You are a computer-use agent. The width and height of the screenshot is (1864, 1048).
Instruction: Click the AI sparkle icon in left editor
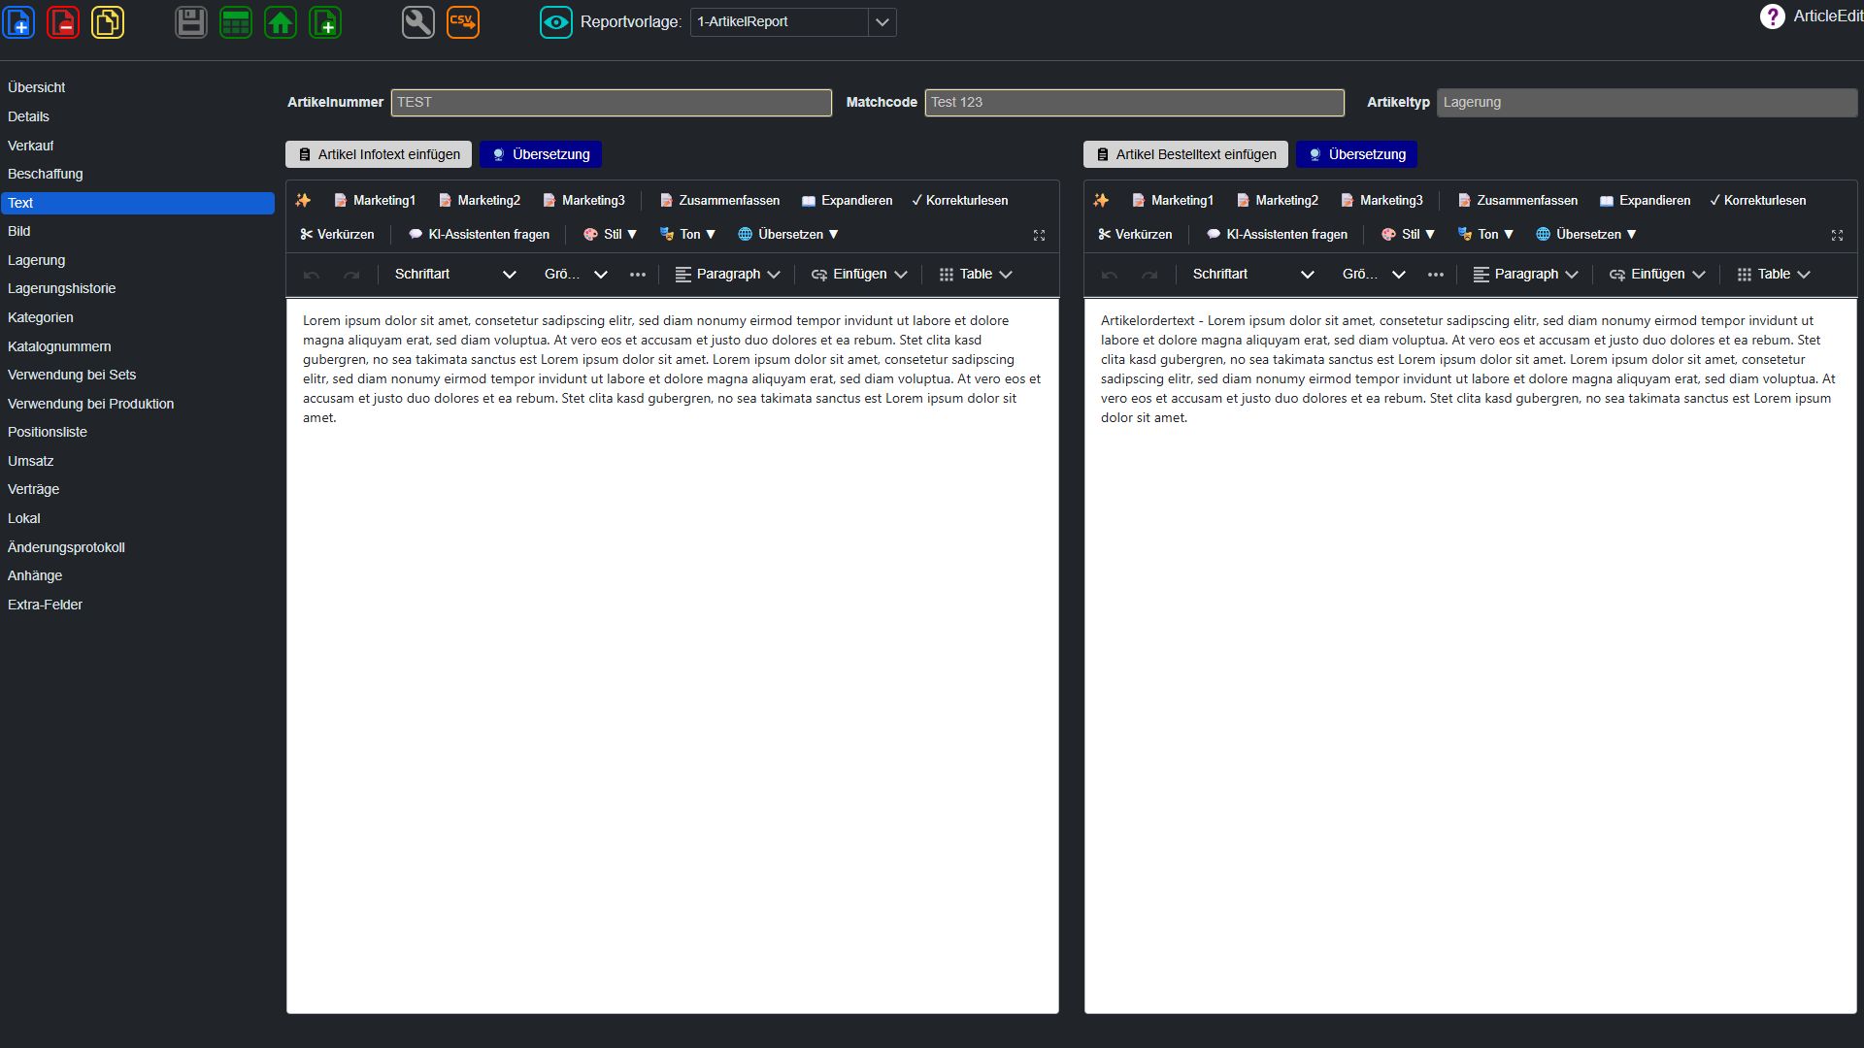pyautogui.click(x=303, y=200)
